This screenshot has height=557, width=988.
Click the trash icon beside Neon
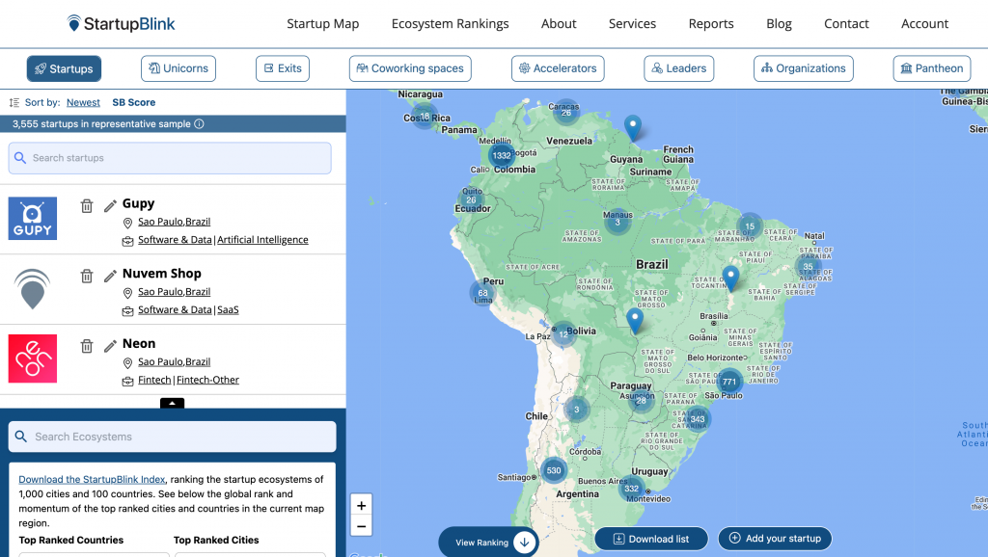tap(87, 345)
